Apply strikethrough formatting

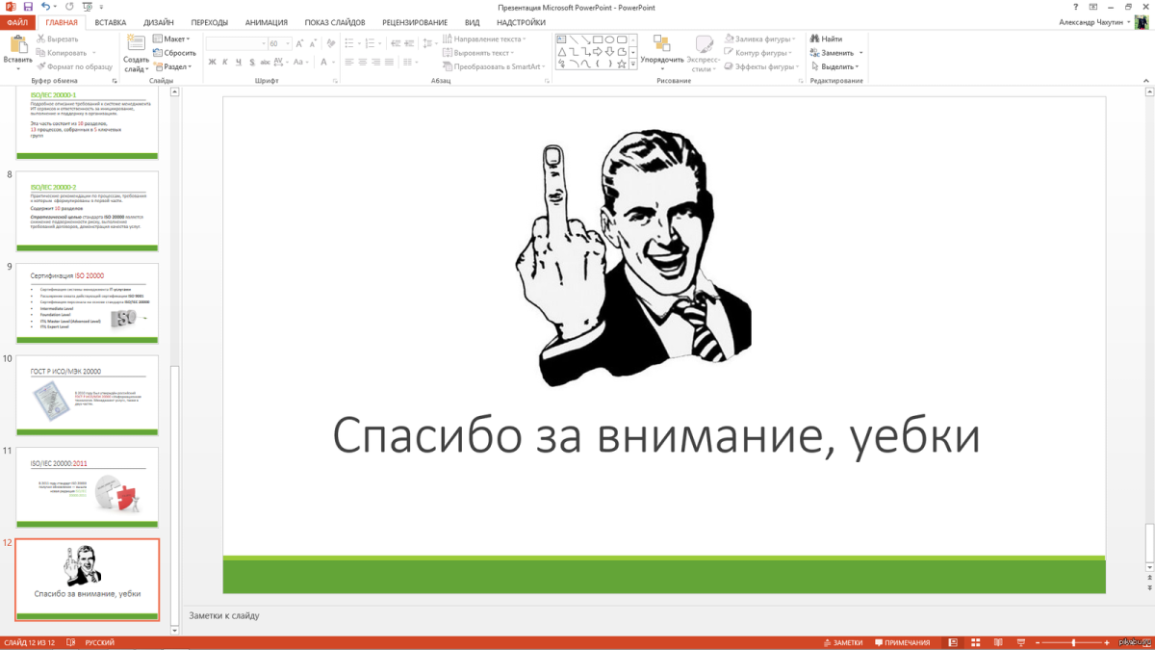[266, 62]
